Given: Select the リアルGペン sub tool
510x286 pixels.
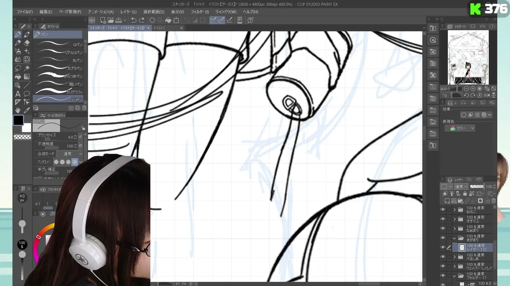Looking at the screenshot, I should click(x=58, y=52).
